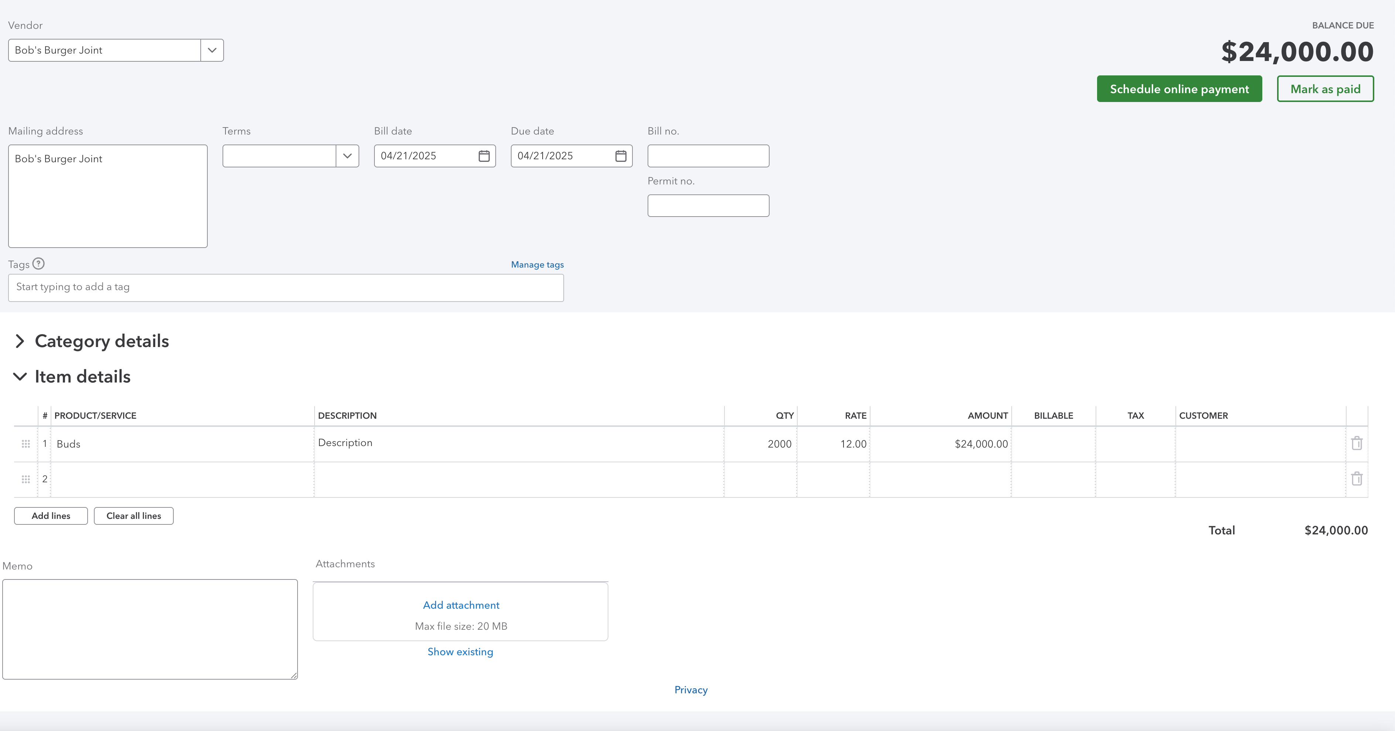The height and width of the screenshot is (731, 1395).
Task: Click the Tags help question mark icon
Action: pyautogui.click(x=38, y=264)
